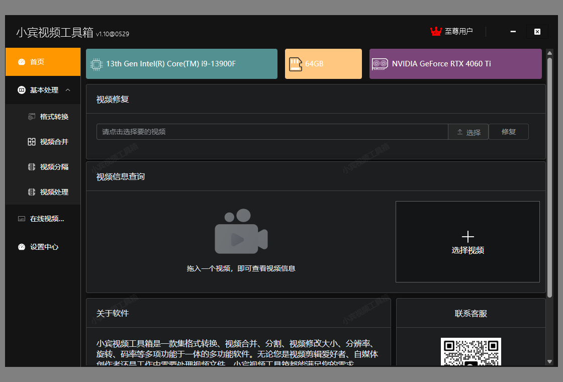563x382 pixels.
Task: Click the CPU chip icon on i9-13900F card
Action: tap(96, 64)
